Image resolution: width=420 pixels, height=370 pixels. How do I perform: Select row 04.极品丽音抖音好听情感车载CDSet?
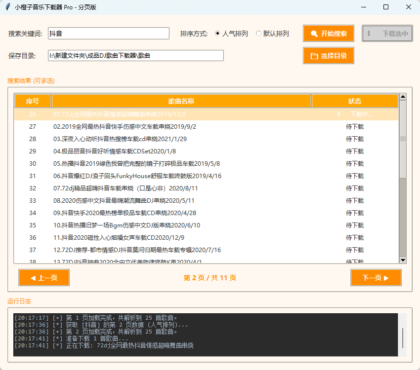coord(206,151)
